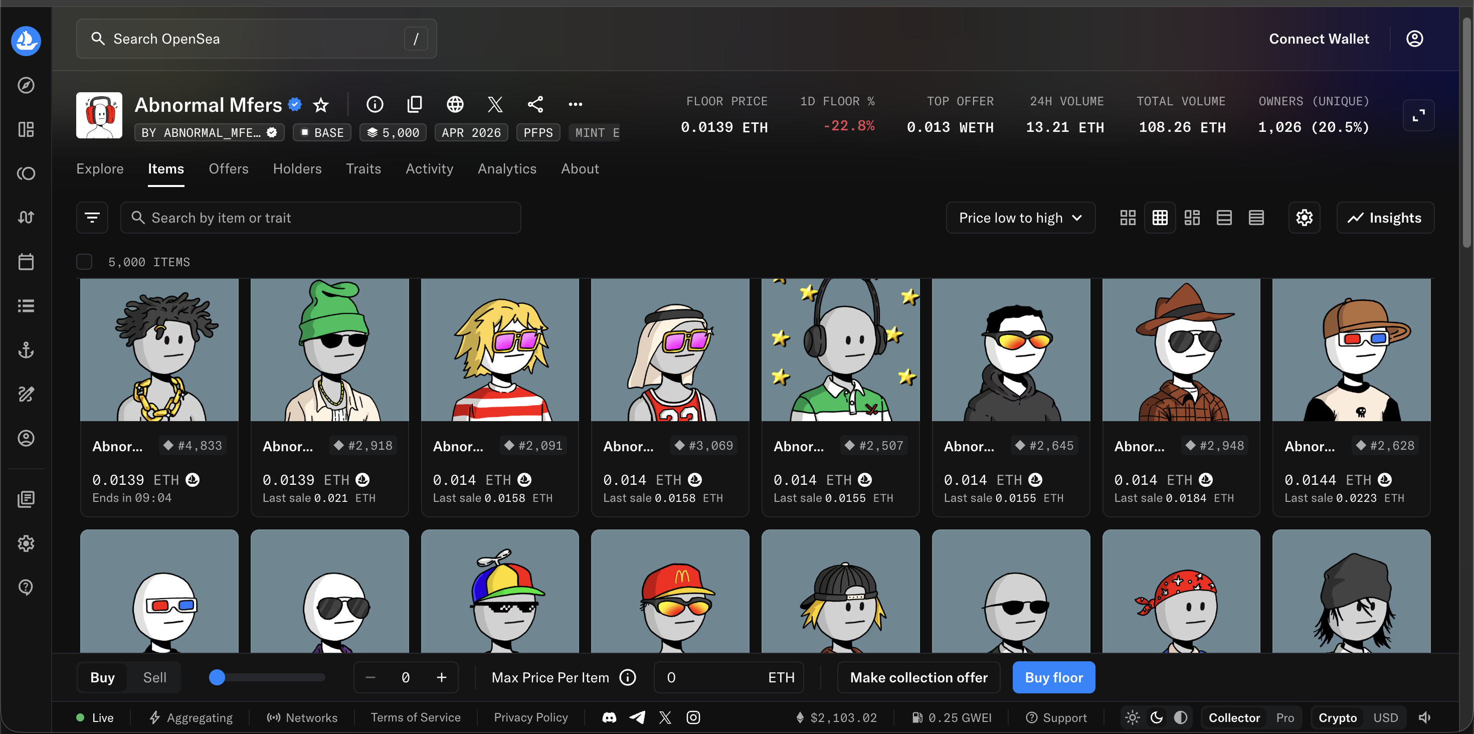Click Make collection offer
The height and width of the screenshot is (734, 1474).
tap(918, 677)
